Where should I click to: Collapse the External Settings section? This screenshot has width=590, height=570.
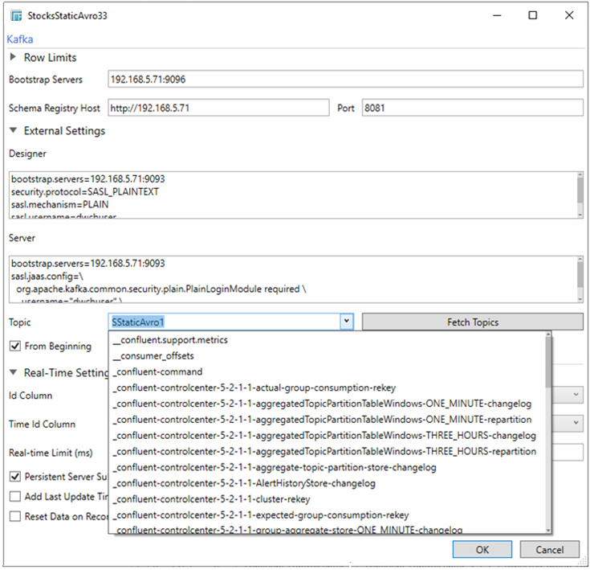click(14, 131)
